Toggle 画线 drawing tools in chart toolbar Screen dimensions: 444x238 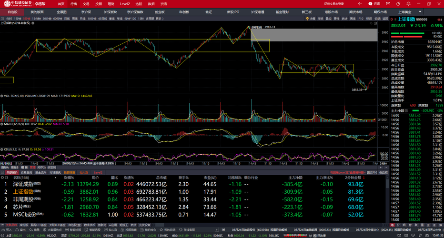[353, 19]
